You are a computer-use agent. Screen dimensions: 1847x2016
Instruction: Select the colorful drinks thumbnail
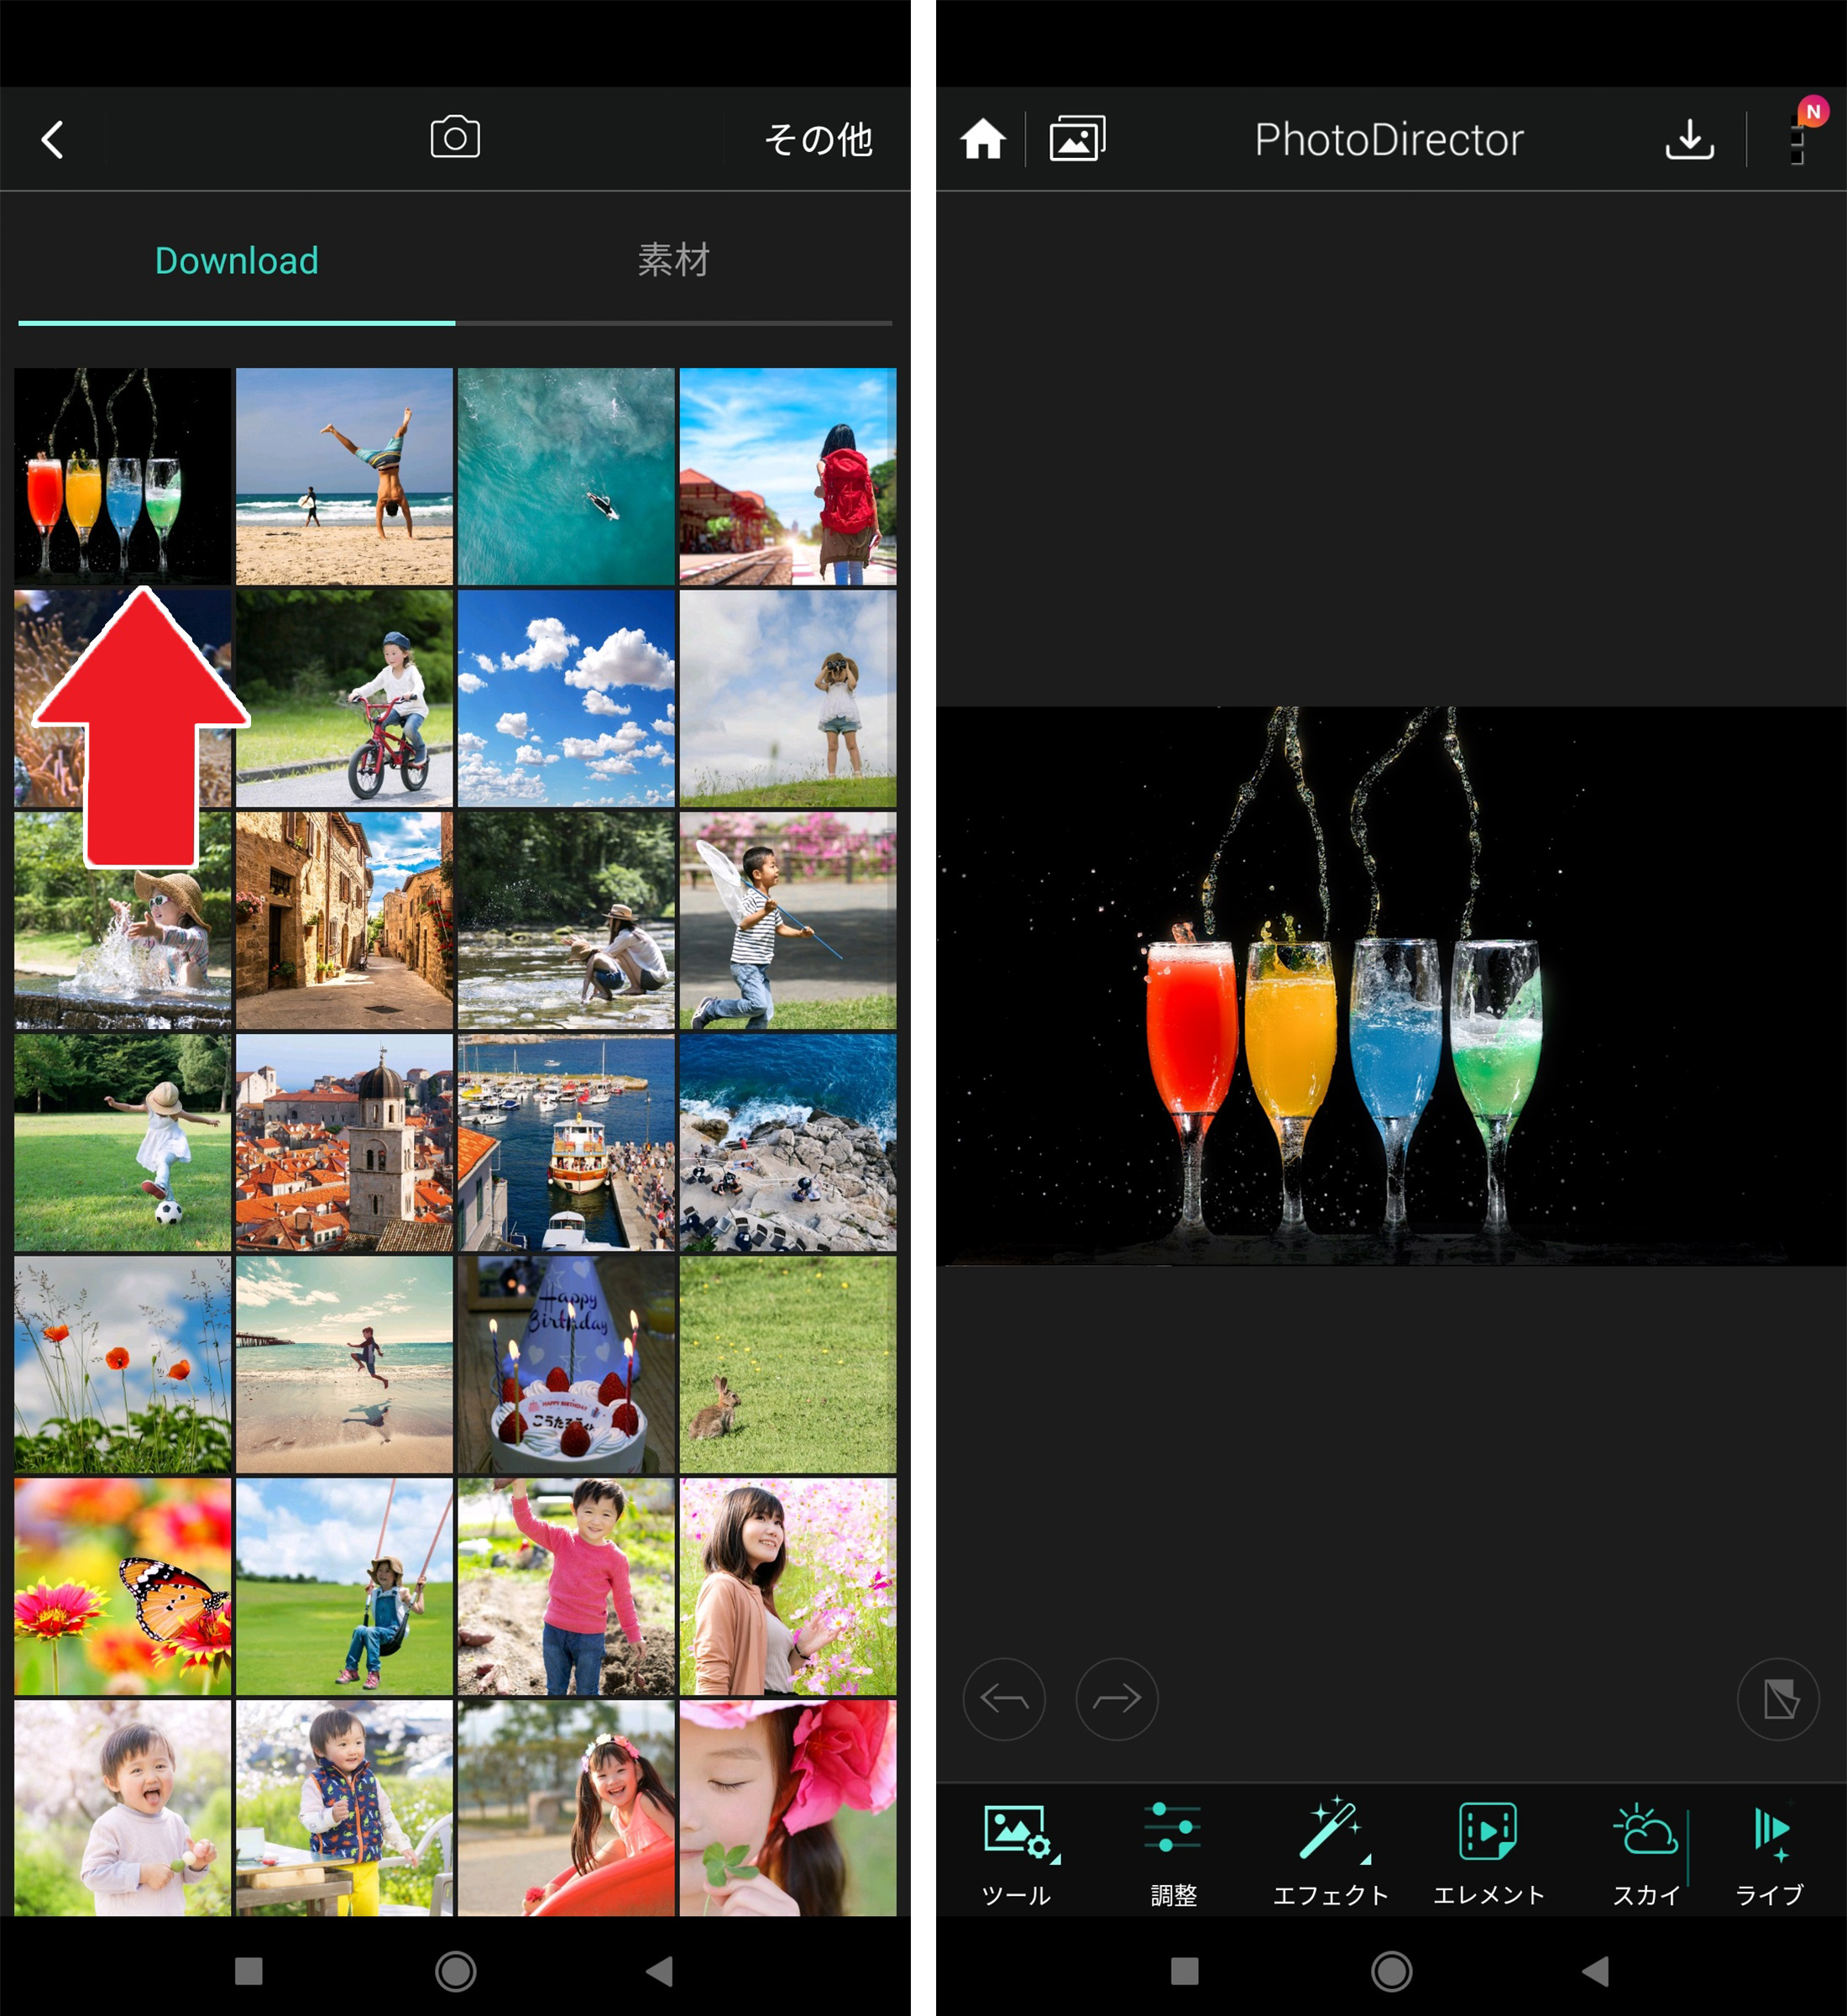tap(114, 474)
